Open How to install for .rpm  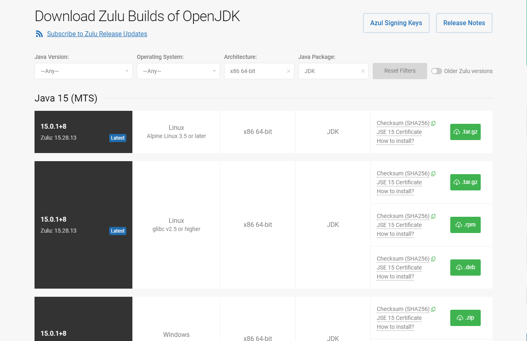click(395, 234)
